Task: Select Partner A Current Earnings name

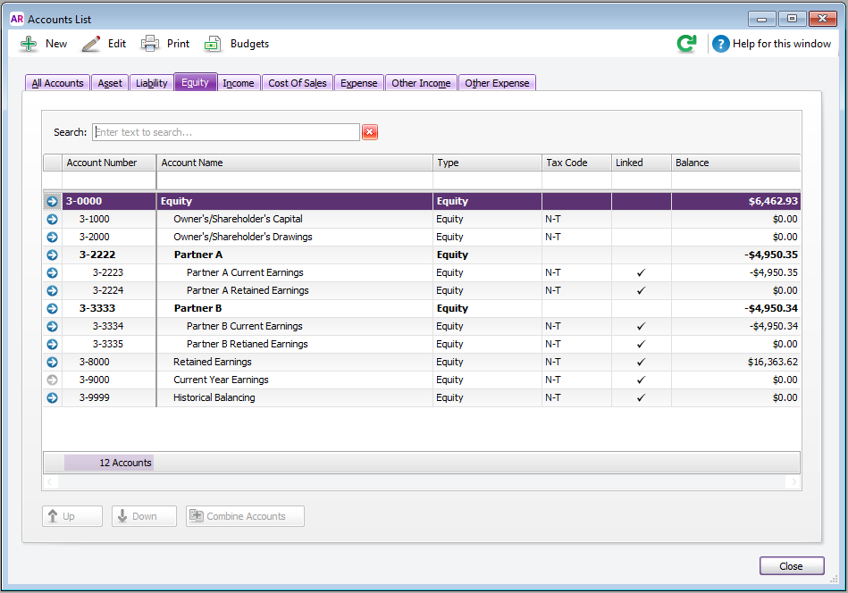Action: [245, 272]
